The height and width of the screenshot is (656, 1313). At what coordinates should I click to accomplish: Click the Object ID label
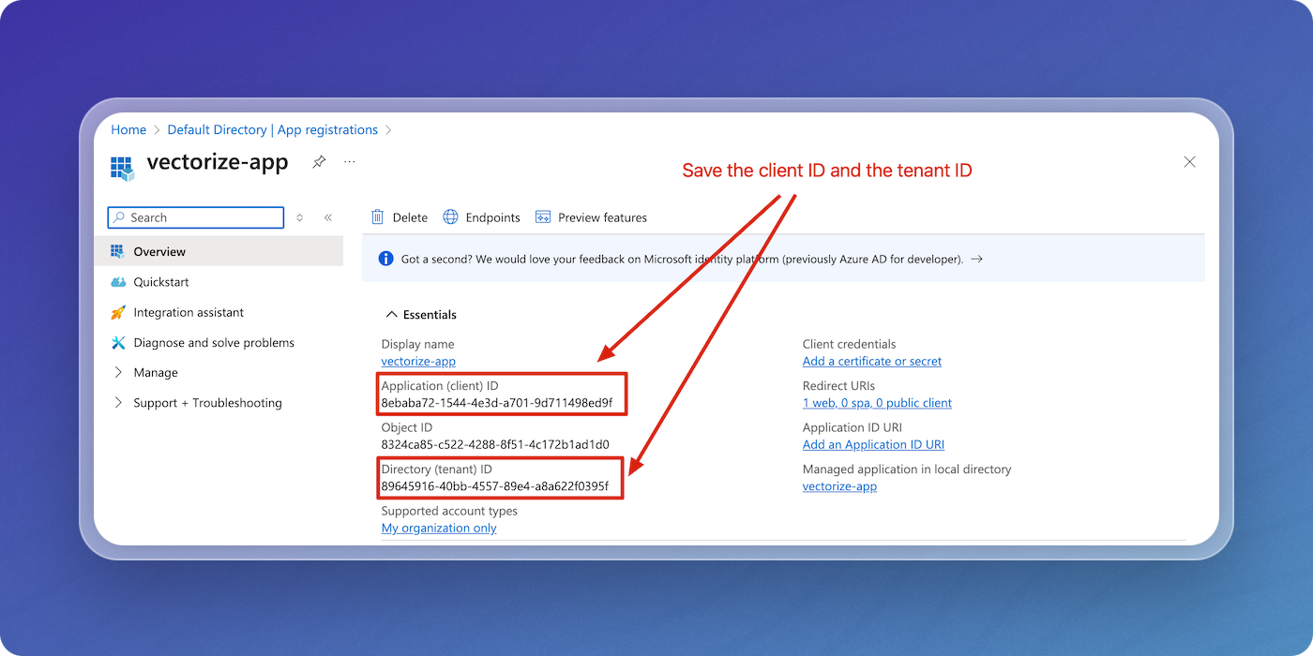[x=407, y=427]
